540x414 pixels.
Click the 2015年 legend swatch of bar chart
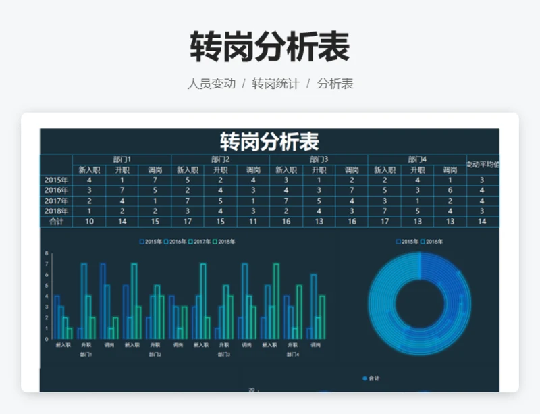point(142,242)
